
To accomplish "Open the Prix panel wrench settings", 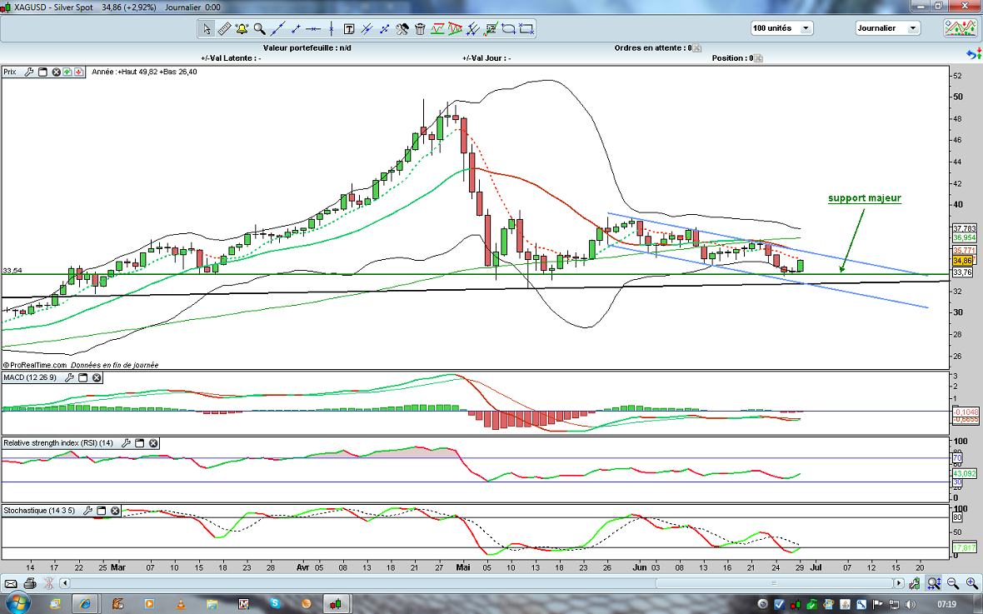I will pos(29,72).
